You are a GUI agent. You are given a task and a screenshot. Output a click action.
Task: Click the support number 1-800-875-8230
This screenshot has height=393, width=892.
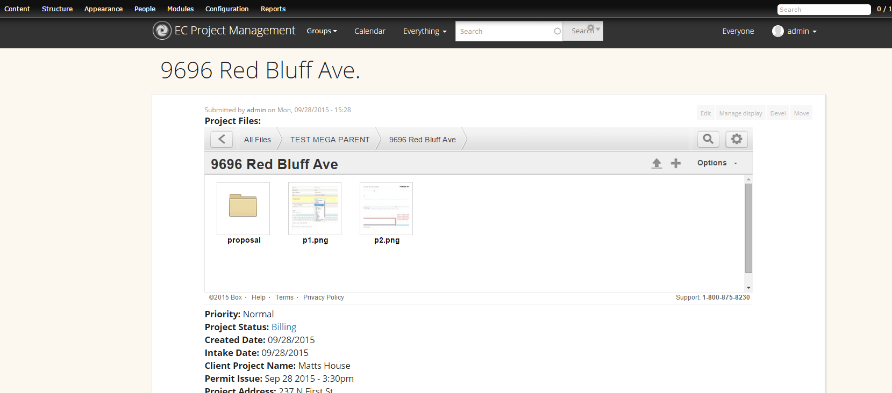tap(726, 297)
